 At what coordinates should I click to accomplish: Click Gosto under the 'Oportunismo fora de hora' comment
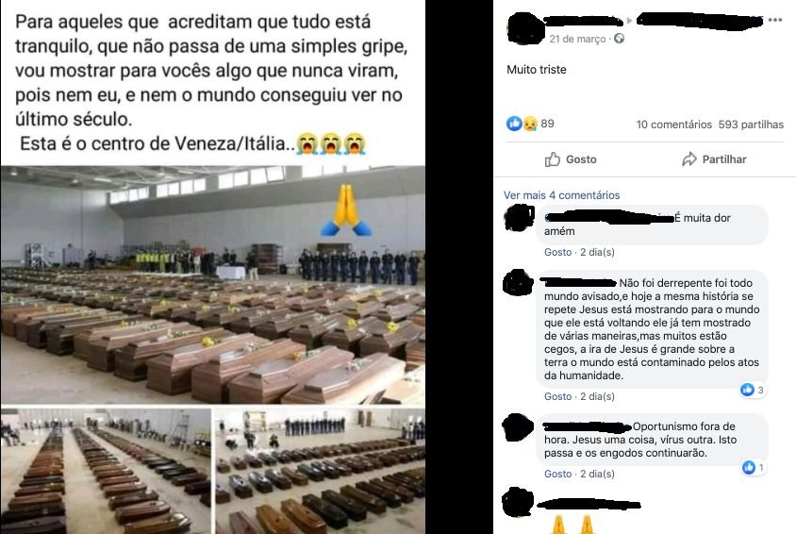pyautogui.click(x=558, y=474)
